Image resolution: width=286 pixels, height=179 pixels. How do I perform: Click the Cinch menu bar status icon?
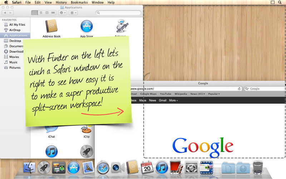272,3
